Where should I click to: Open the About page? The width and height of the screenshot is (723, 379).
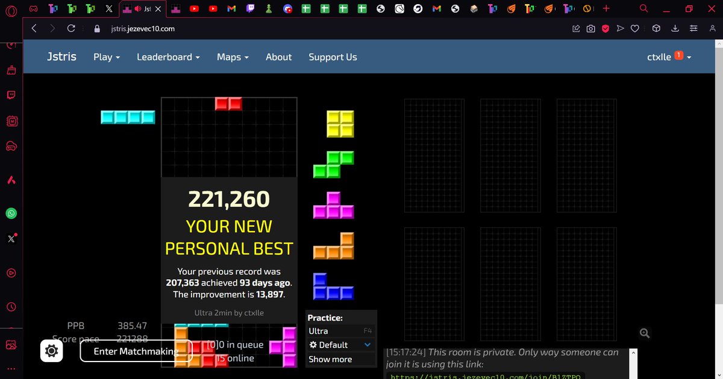[278, 57]
